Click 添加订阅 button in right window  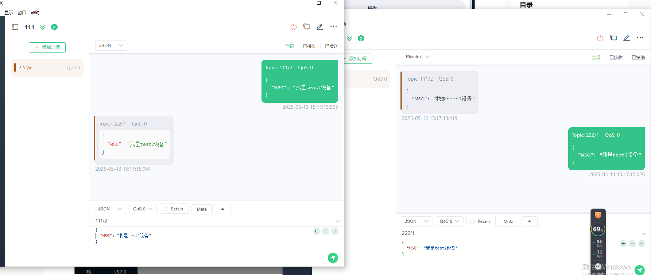point(358,59)
